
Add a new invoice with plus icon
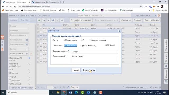[39, 20]
